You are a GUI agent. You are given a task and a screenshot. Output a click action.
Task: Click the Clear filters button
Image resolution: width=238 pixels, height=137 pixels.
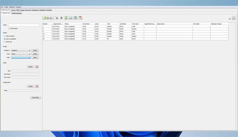[36, 98]
